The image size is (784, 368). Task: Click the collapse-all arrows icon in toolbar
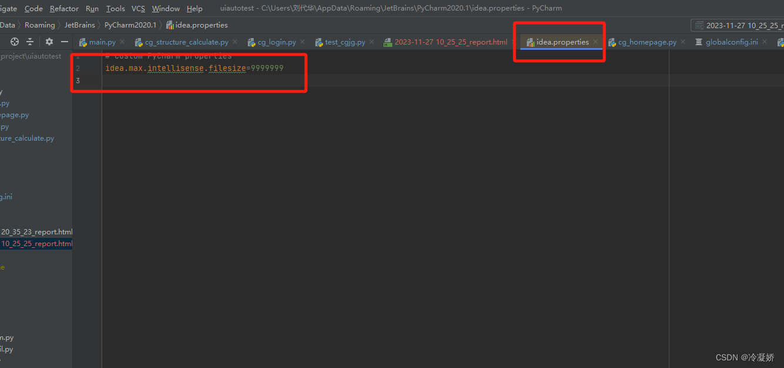pyautogui.click(x=30, y=42)
